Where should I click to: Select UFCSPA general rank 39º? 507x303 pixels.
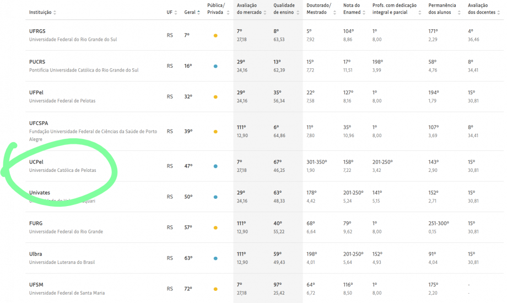[x=188, y=131]
